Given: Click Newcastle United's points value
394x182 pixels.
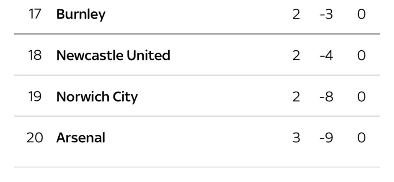Looking at the screenshot, I should coord(362,55).
